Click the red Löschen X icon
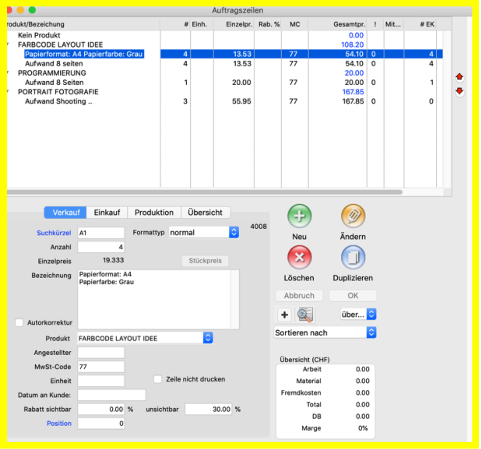This screenshot has width=481, height=449. (299, 258)
